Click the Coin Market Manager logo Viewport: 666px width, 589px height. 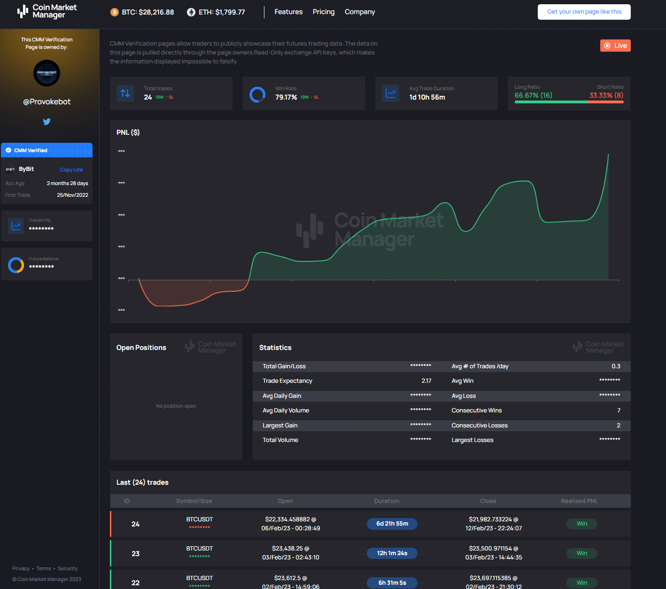[x=47, y=11]
